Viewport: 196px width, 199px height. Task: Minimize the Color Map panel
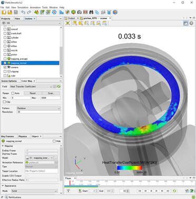point(61,81)
